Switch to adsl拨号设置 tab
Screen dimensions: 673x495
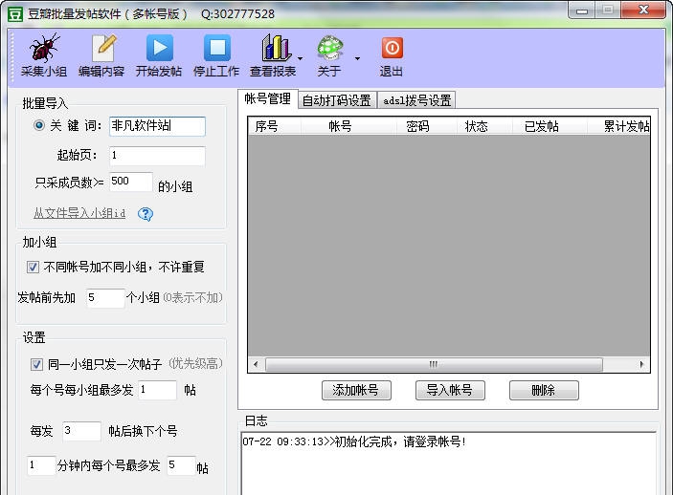point(416,100)
